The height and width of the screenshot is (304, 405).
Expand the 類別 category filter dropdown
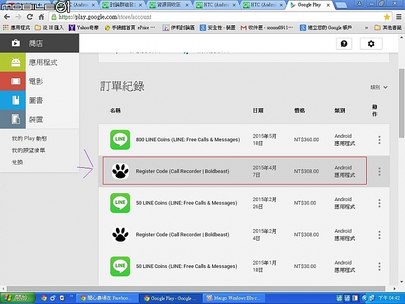tap(379, 87)
